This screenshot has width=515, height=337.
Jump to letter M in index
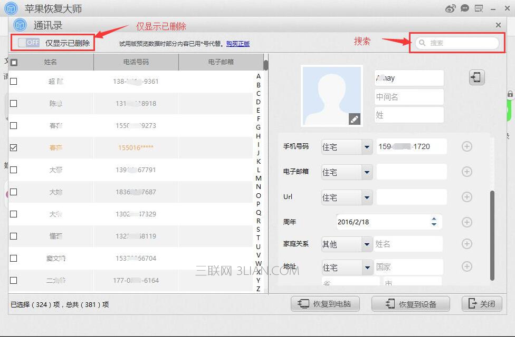point(259,178)
